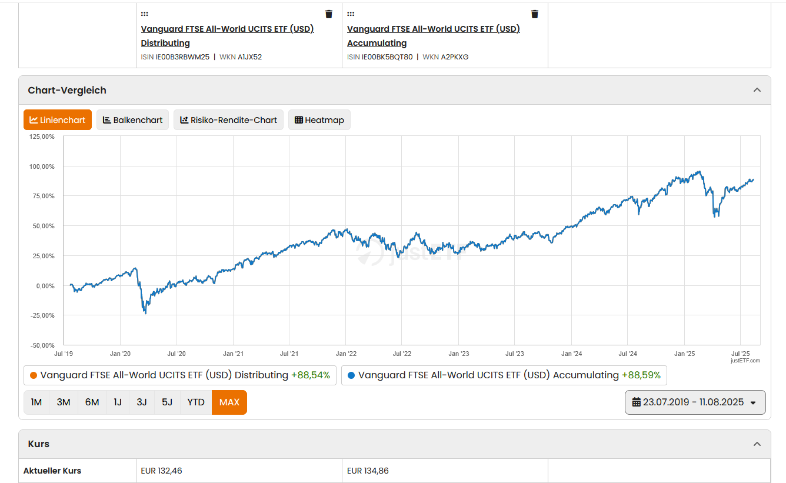This screenshot has width=786, height=483.
Task: Choose the 5J time range
Action: pyautogui.click(x=167, y=402)
